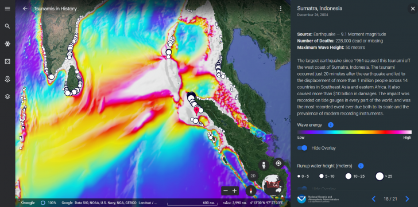Go to next tsunami story slide
Screen dimensions: 418x207
pyautogui.click(x=407, y=199)
